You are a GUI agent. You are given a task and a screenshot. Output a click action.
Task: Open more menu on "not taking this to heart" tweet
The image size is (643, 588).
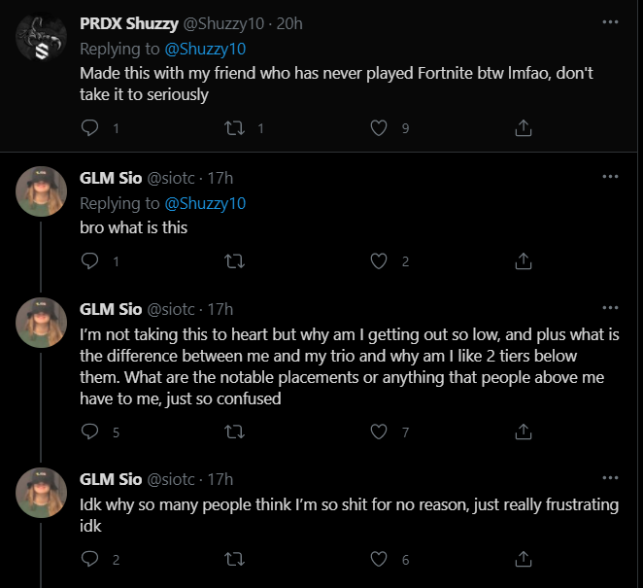pyautogui.click(x=610, y=309)
